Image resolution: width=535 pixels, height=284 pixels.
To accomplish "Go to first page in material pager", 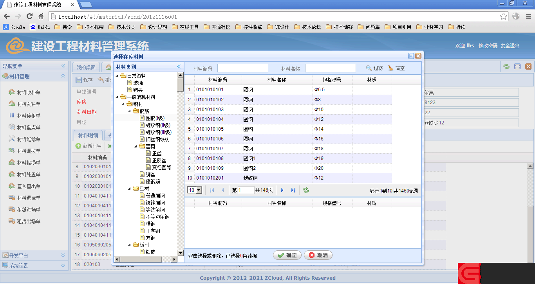I will [x=212, y=190].
